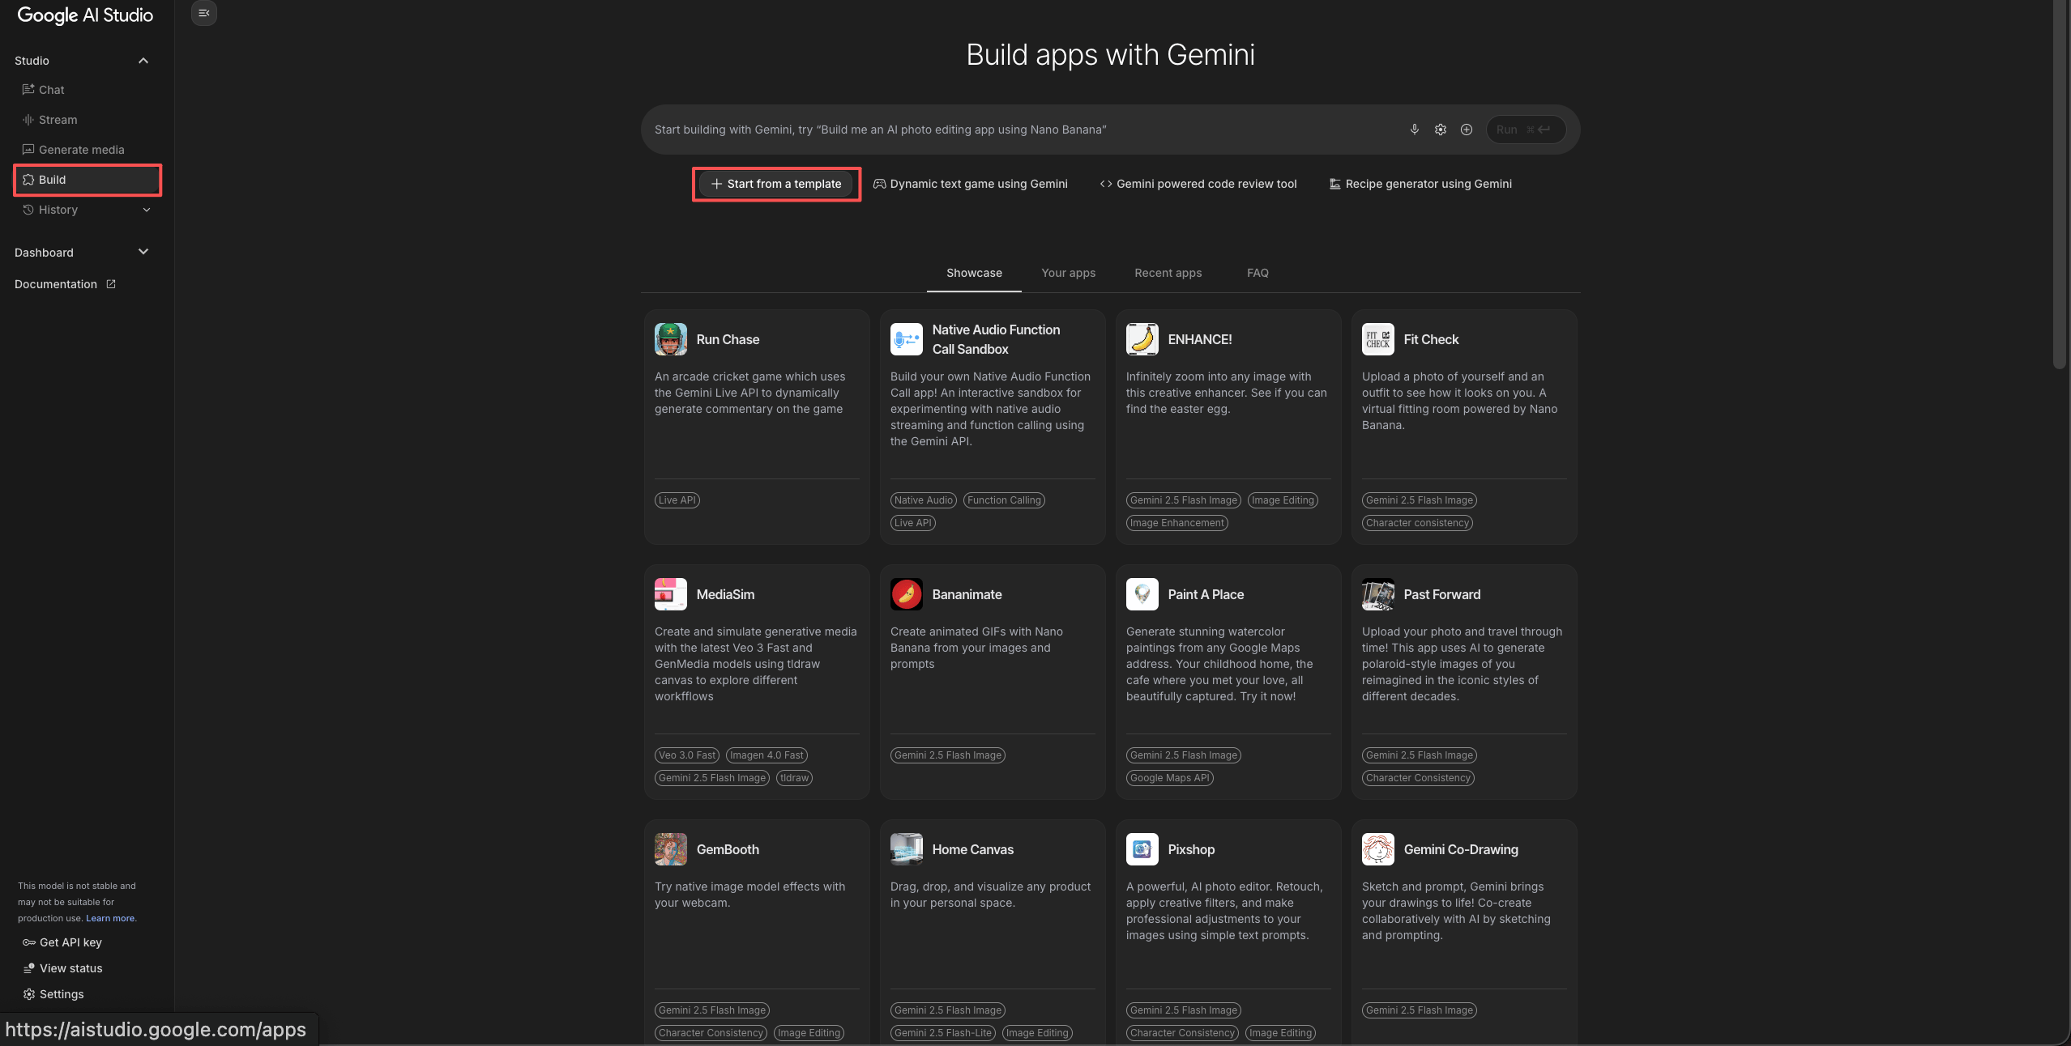Collapse the sidebar with the toggle icon
This screenshot has width=2071, height=1046.
coord(204,13)
